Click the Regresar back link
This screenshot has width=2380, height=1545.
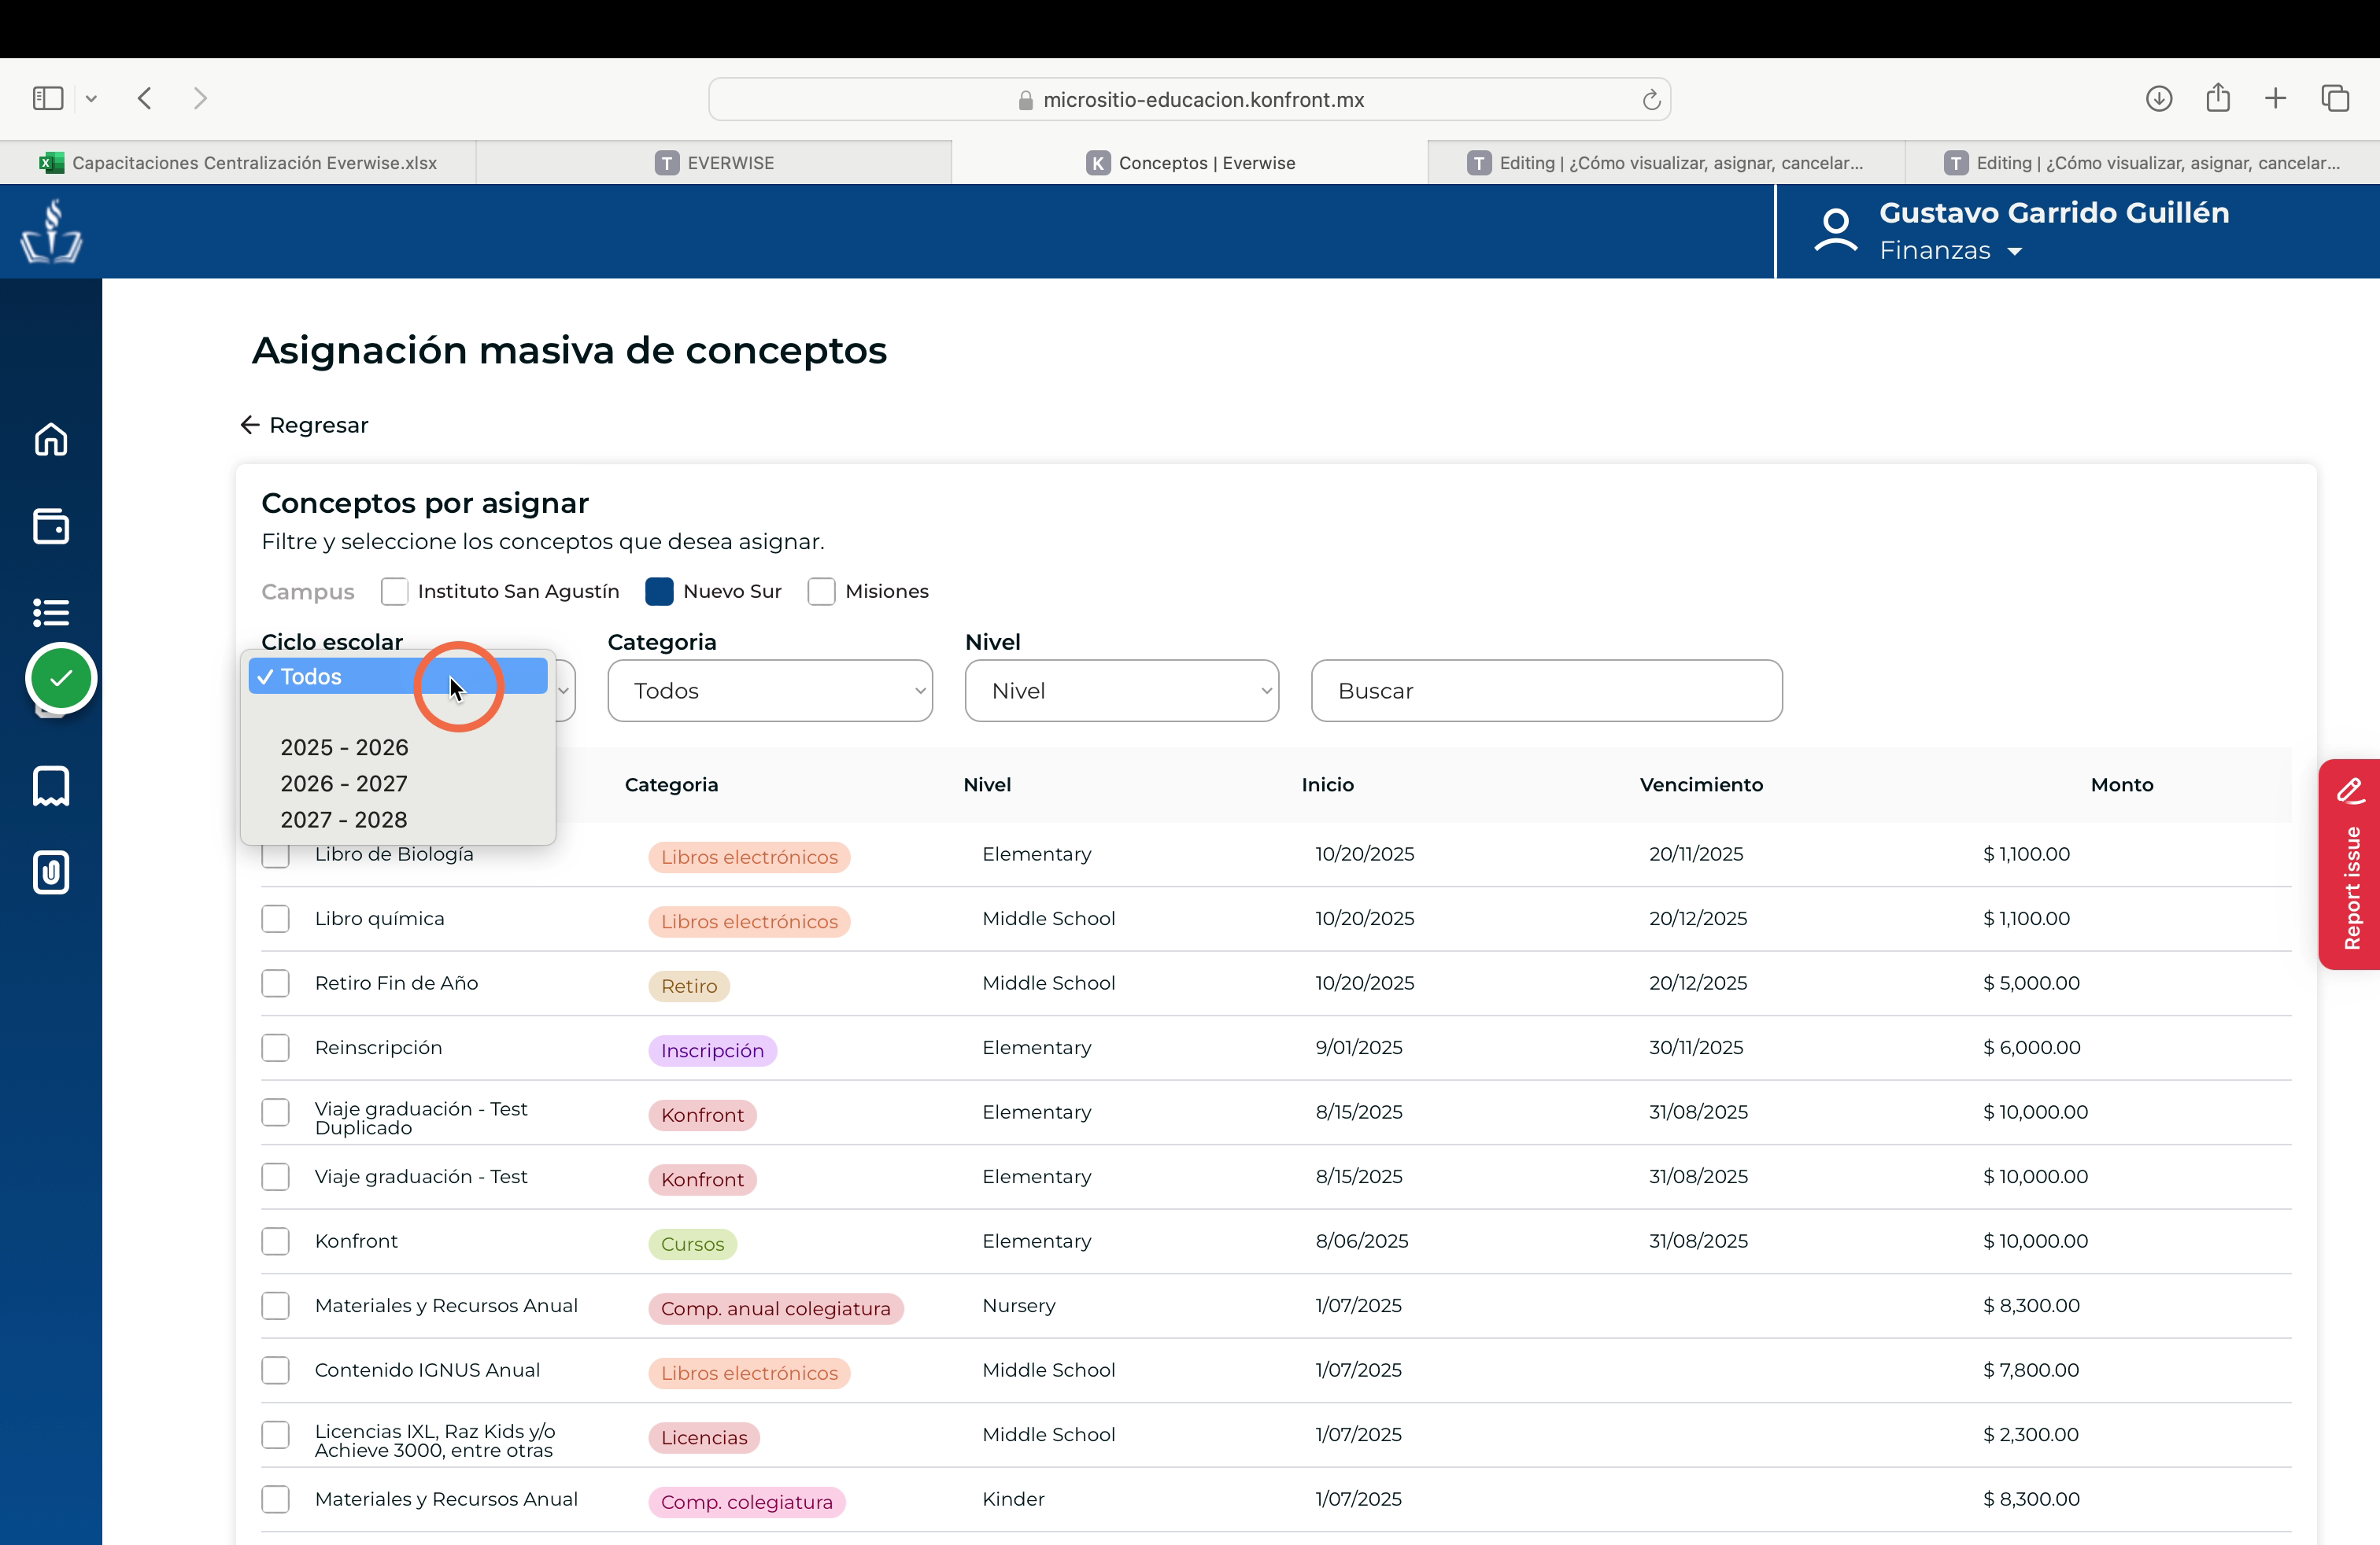304,425
